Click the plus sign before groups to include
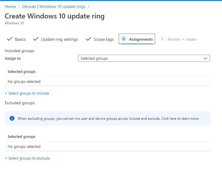 click(6, 93)
